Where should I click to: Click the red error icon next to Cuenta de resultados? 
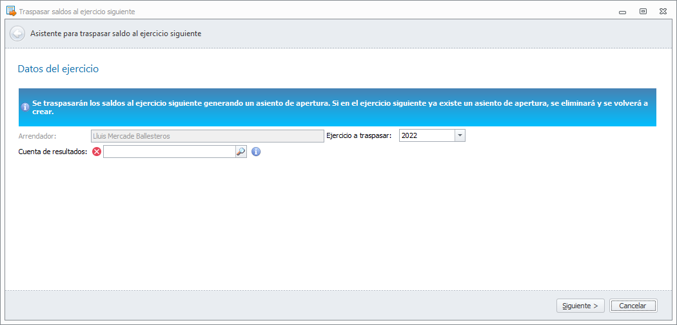click(97, 152)
